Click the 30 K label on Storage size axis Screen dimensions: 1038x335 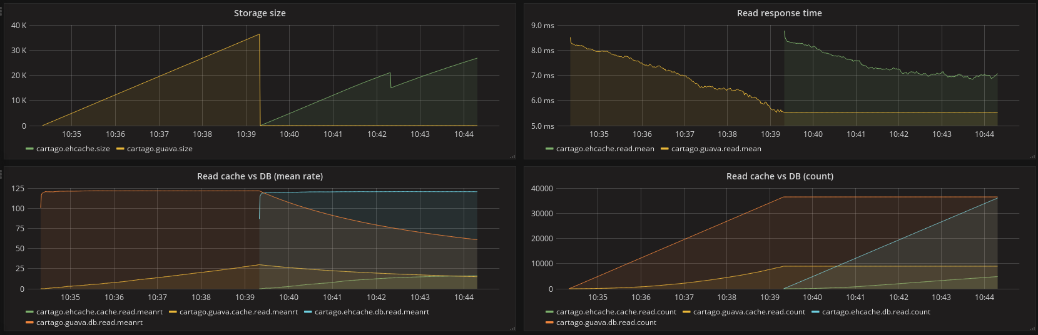[19, 51]
